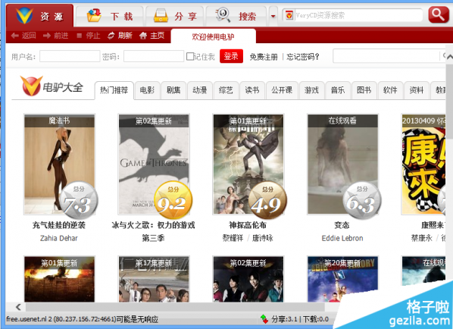Screen dimensions: 453x329
Task: Click scroll-up chevron on right scrollbar
Action: point(449,57)
